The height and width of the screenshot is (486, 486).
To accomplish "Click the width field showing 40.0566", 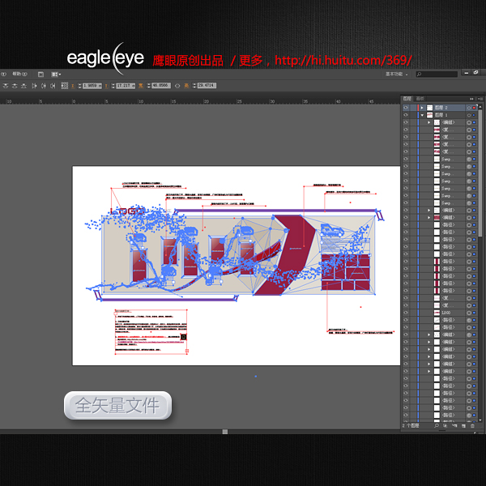I will (161, 86).
